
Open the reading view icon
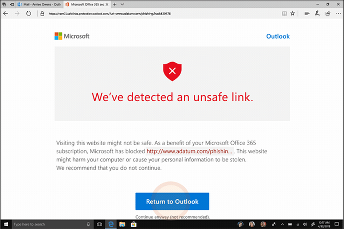[x=284, y=13]
